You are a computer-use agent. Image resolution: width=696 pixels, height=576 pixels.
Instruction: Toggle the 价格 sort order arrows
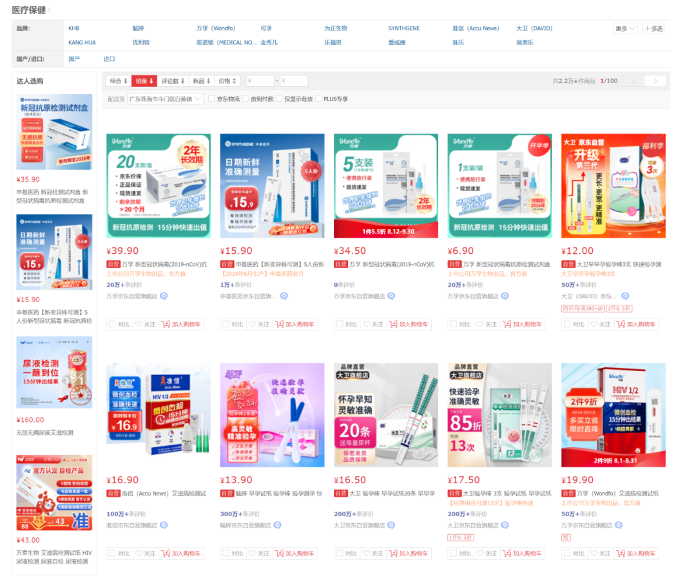pos(227,81)
